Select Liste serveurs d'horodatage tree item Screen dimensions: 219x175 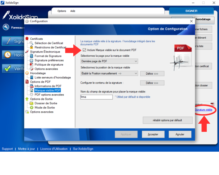(x=53, y=78)
